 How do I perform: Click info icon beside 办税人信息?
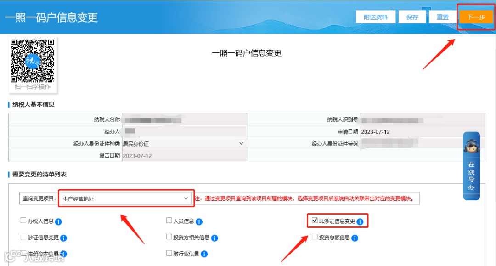click(x=58, y=222)
